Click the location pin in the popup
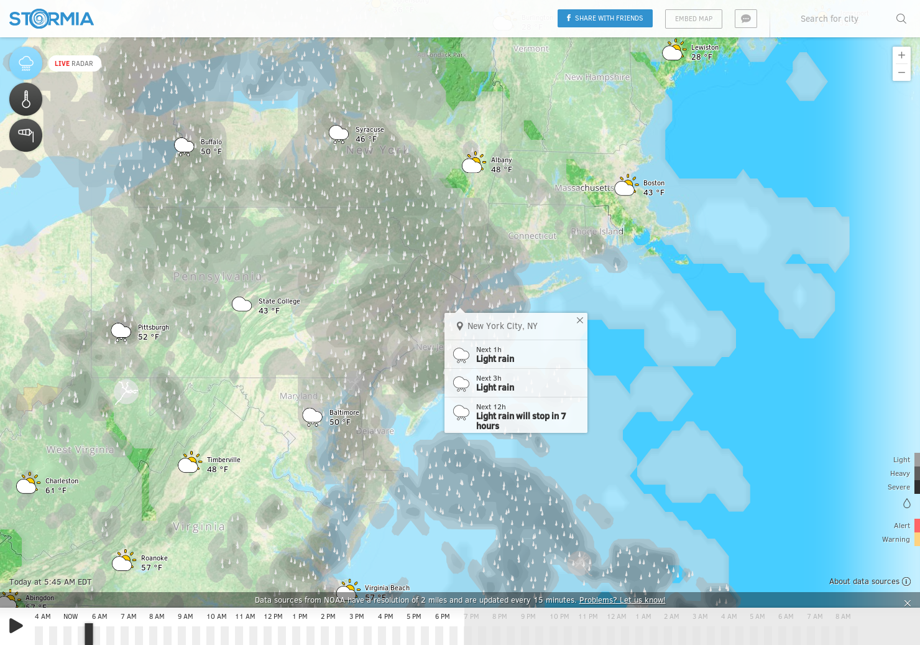Screen dimensions: 920x645 tap(460, 327)
